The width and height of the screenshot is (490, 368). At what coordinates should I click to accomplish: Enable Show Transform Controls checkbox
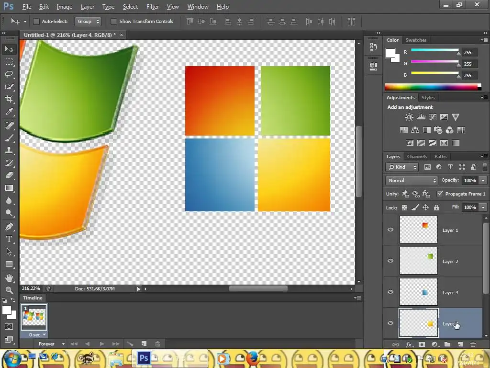(114, 21)
